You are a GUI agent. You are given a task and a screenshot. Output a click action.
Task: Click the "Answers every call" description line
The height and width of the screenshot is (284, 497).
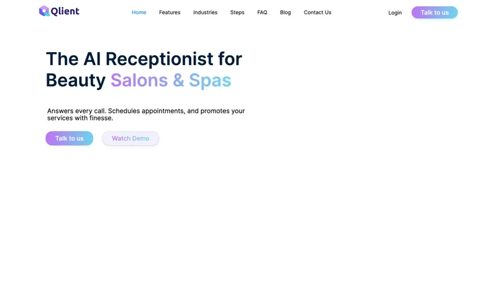pyautogui.click(x=76, y=111)
